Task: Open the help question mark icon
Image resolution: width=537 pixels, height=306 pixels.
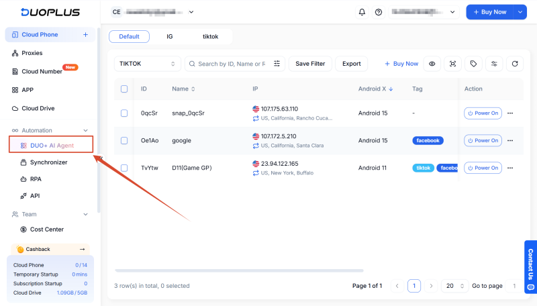Action: tap(379, 12)
